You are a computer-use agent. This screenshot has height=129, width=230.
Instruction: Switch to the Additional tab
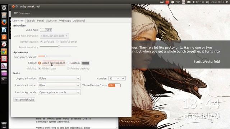[79, 21]
